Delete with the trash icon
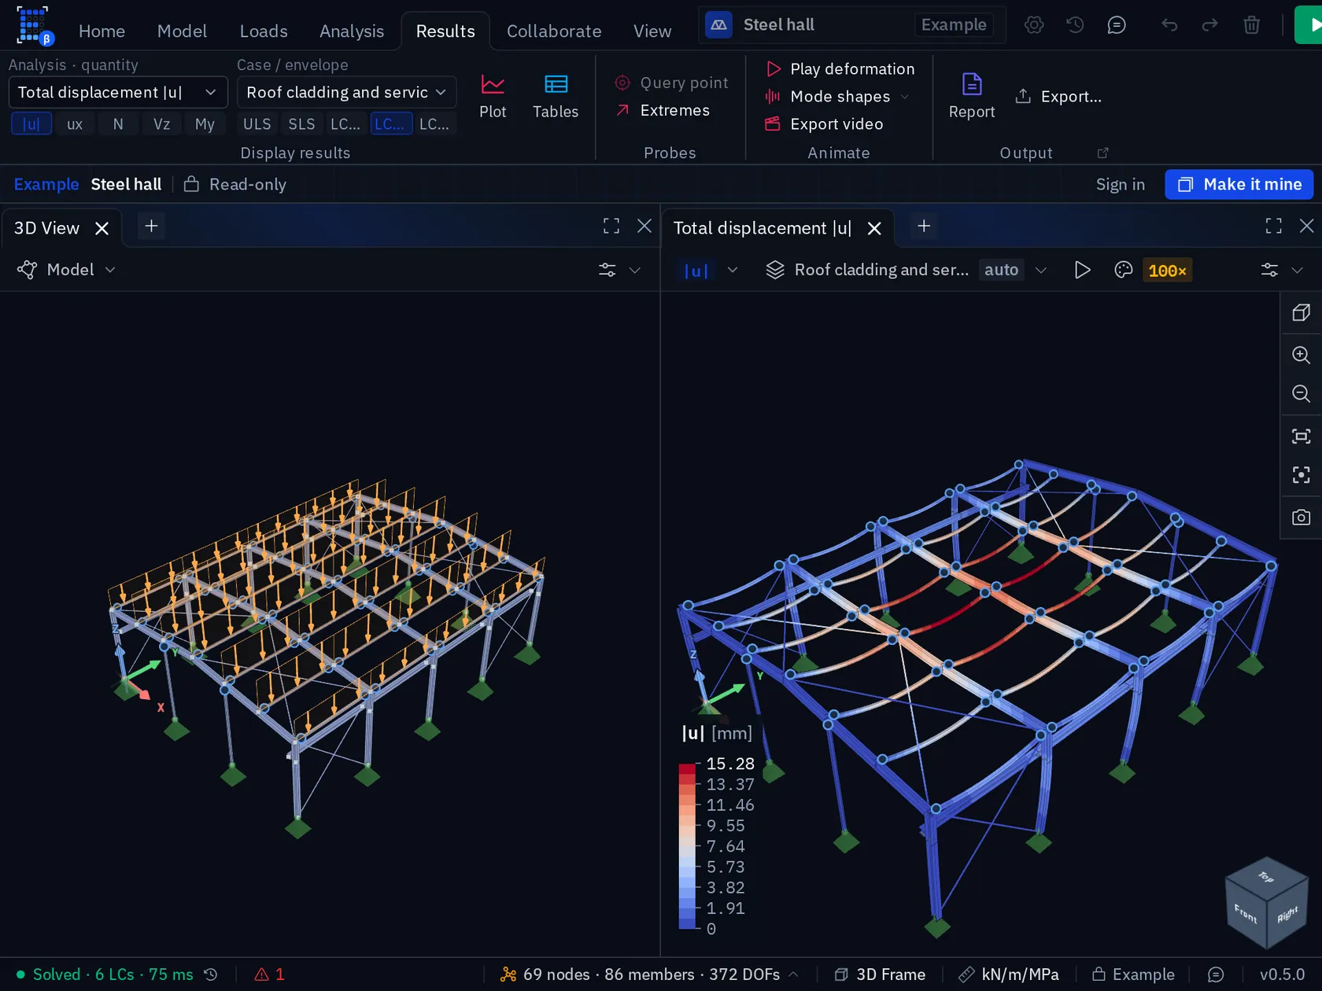This screenshot has height=991, width=1322. [1251, 25]
